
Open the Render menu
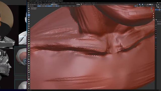click(35, 3)
